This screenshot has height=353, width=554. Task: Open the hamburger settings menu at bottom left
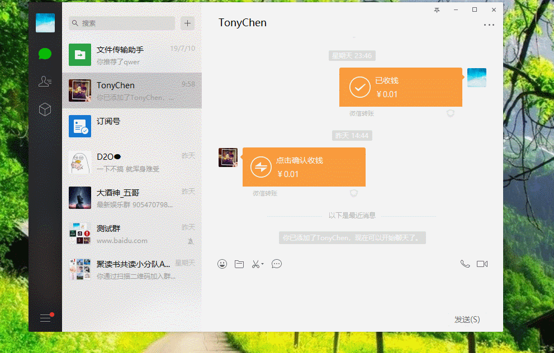tap(45, 317)
